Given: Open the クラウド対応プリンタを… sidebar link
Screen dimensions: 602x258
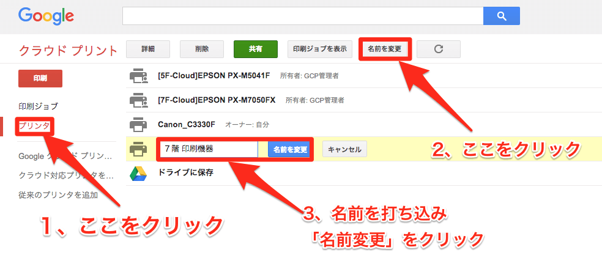Looking at the screenshot, I should (66, 175).
